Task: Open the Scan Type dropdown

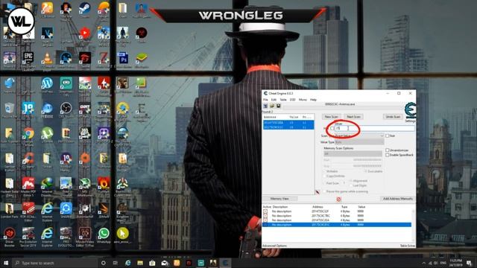Action: coord(358,135)
